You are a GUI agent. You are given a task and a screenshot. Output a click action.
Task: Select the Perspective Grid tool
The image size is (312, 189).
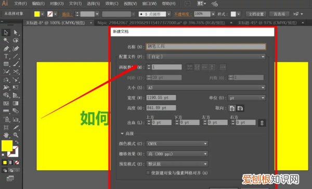[16, 95]
